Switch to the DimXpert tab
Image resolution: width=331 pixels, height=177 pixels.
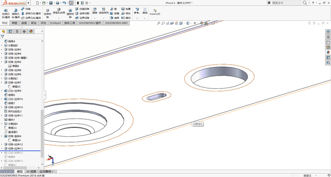[x=55, y=23]
